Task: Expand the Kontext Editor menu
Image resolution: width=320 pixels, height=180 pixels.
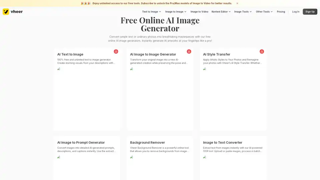Action: coord(221,12)
